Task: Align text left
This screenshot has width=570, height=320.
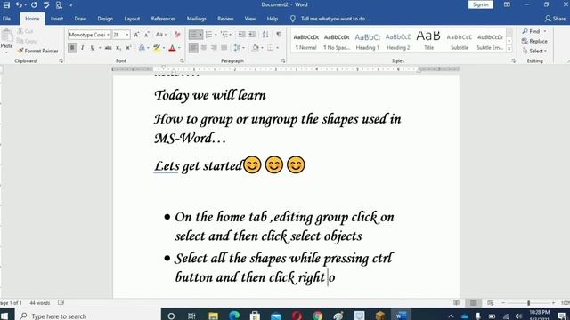Action: (x=193, y=48)
